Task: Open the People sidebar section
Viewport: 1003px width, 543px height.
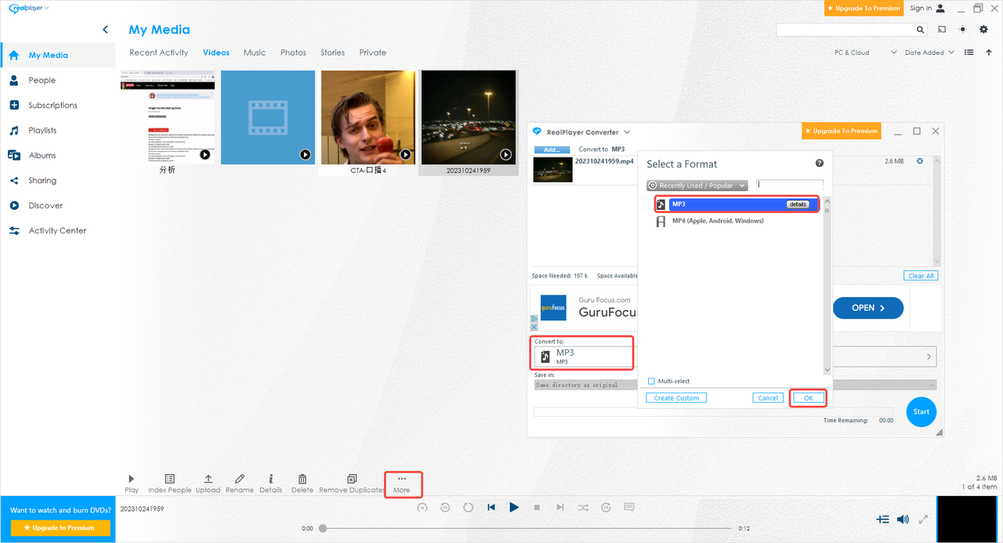Action: pyautogui.click(x=42, y=80)
